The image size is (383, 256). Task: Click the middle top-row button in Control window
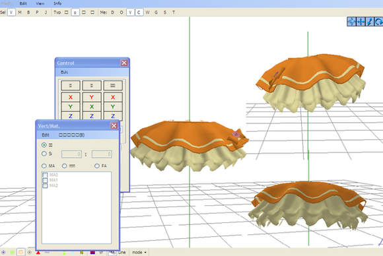[x=92, y=85]
